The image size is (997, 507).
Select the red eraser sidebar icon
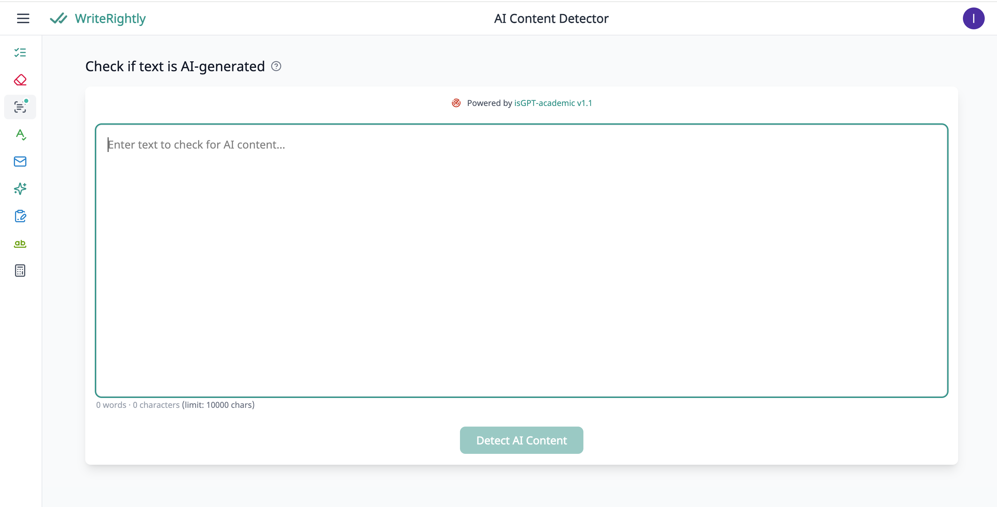(x=20, y=80)
